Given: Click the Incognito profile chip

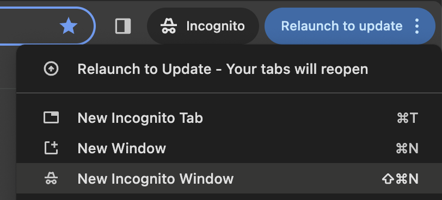Looking at the screenshot, I should (203, 26).
